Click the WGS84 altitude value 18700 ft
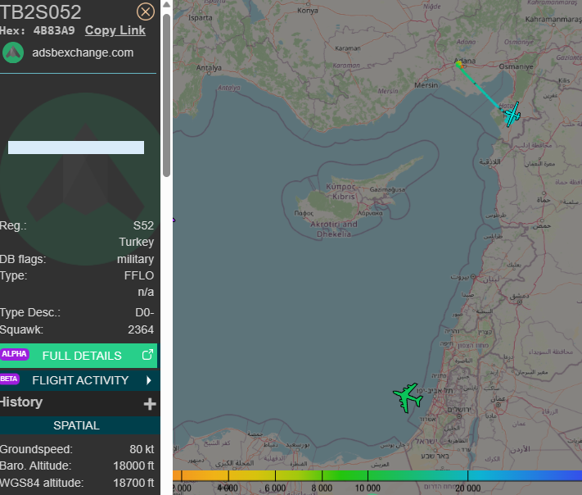The width and height of the screenshot is (582, 495). [x=133, y=483]
